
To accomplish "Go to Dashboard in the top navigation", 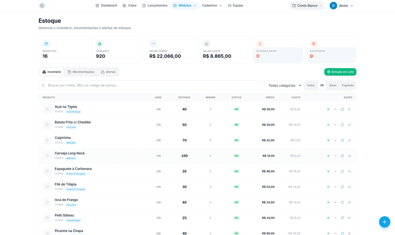I will click(x=106, y=6).
